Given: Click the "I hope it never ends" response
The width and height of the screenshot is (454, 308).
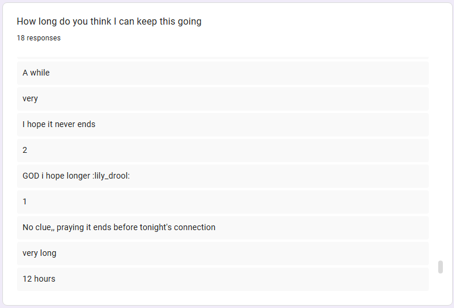Looking at the screenshot, I should 222,125.
